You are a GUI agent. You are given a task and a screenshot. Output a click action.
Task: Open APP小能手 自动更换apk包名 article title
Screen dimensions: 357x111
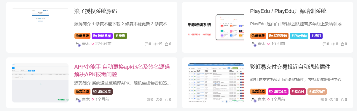[x=122, y=70]
